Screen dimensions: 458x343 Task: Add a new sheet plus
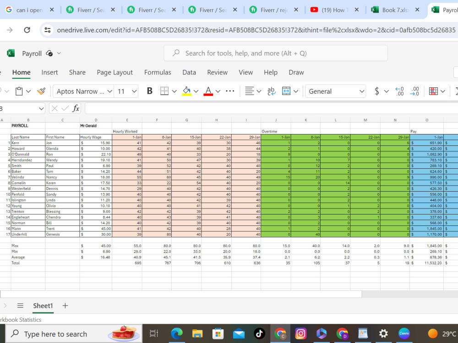[65, 305]
